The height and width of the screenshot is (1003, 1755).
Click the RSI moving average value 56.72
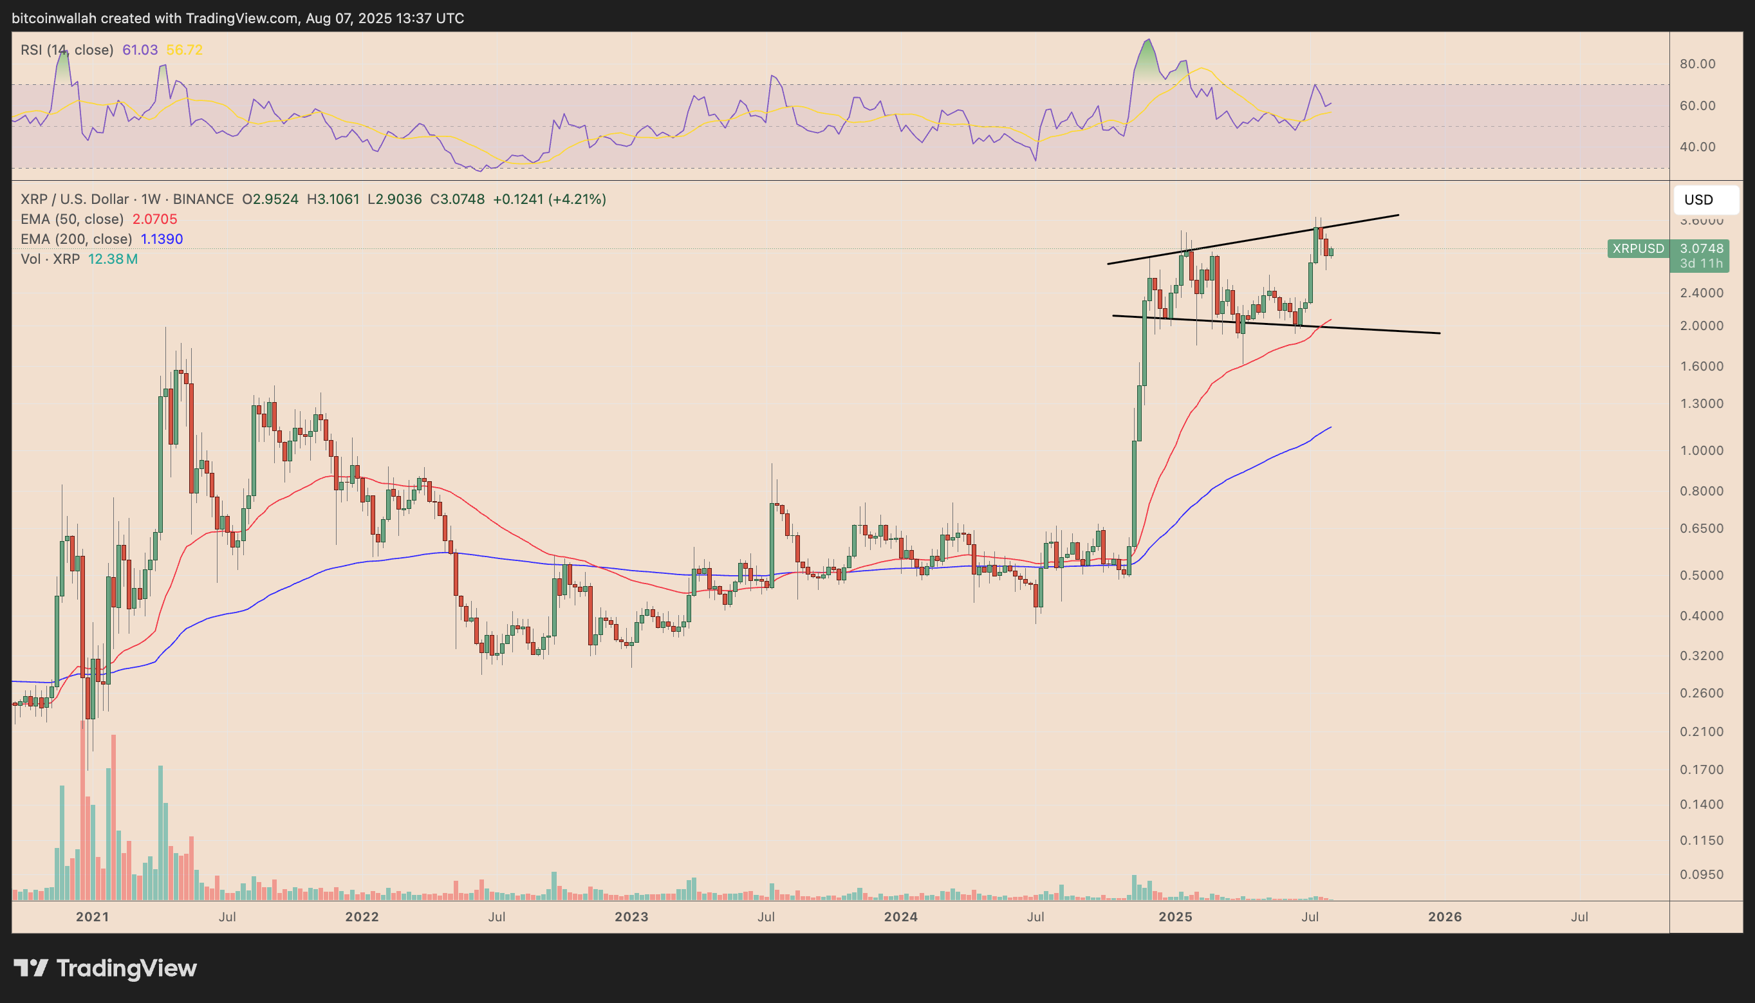tap(185, 50)
